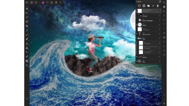Select the Brush Highlight layer thumbnail
Image resolution: width=189 pixels, height=106 pixels.
coord(140,20)
